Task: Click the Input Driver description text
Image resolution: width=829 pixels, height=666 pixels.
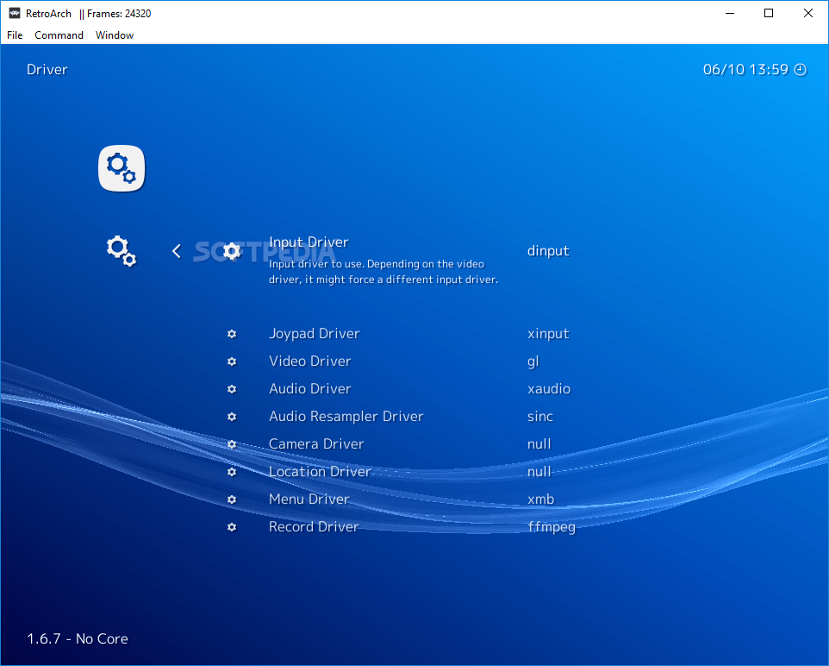Action: [383, 272]
